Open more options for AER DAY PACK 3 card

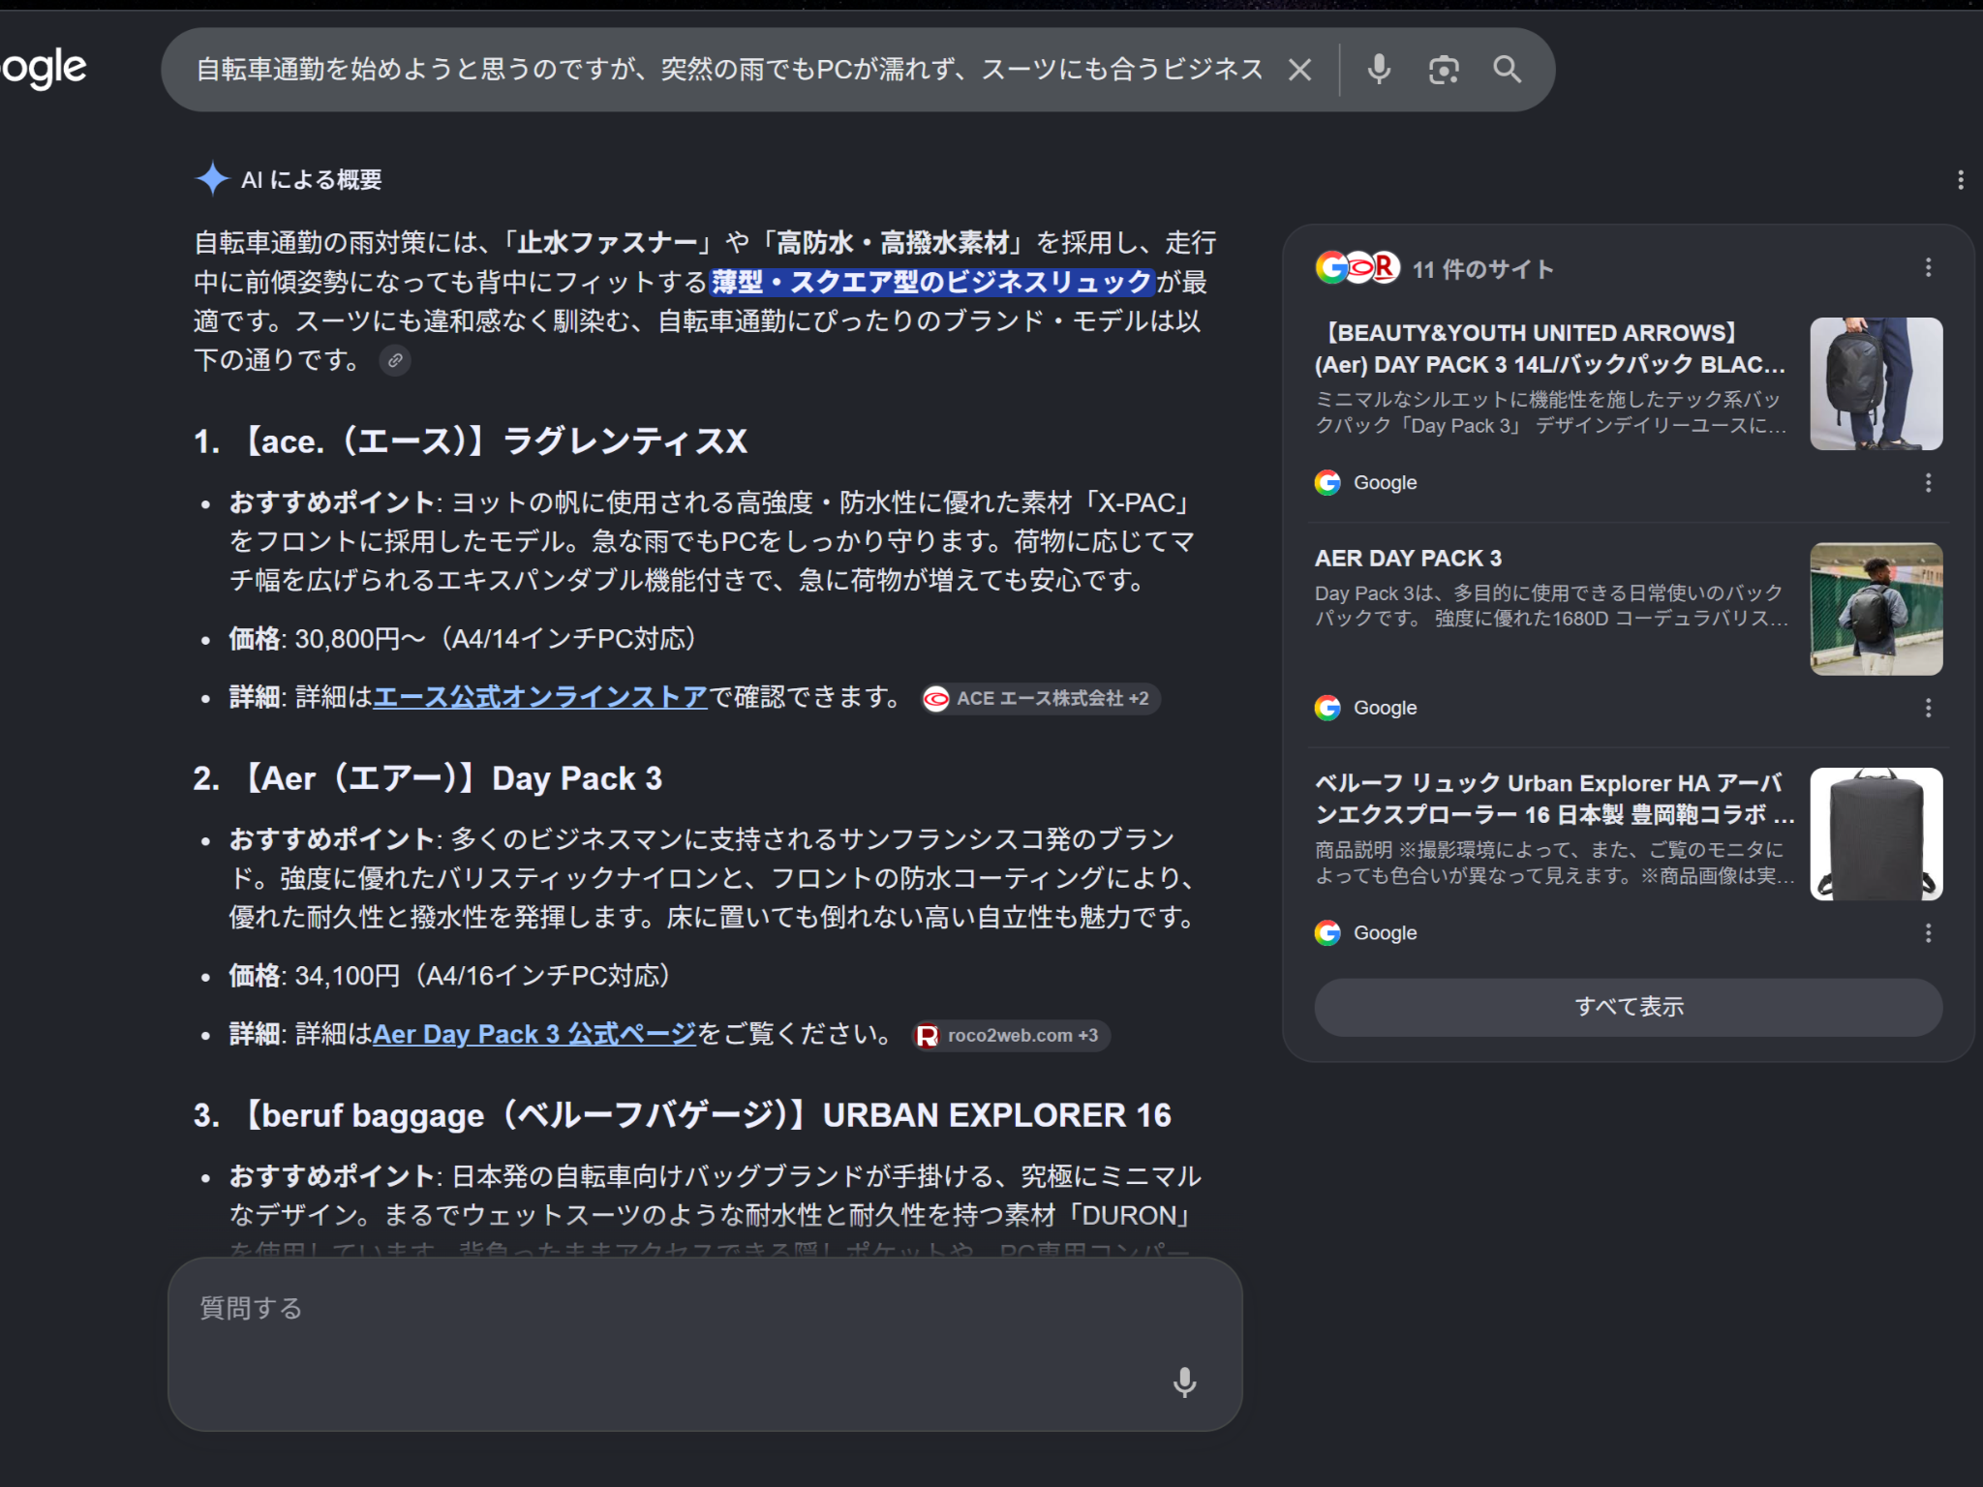click(x=1928, y=709)
